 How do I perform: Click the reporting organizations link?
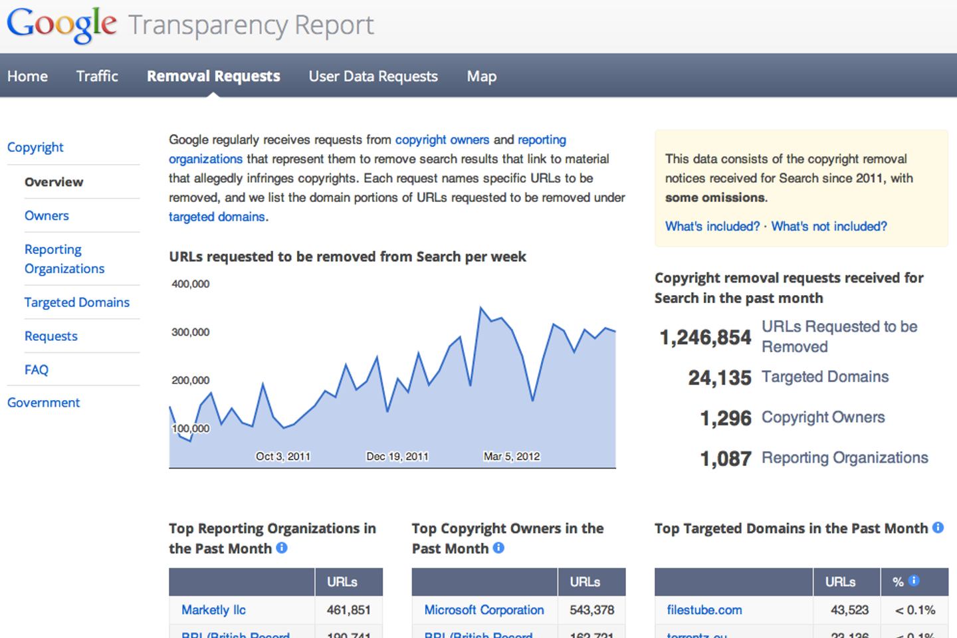pyautogui.click(x=205, y=159)
